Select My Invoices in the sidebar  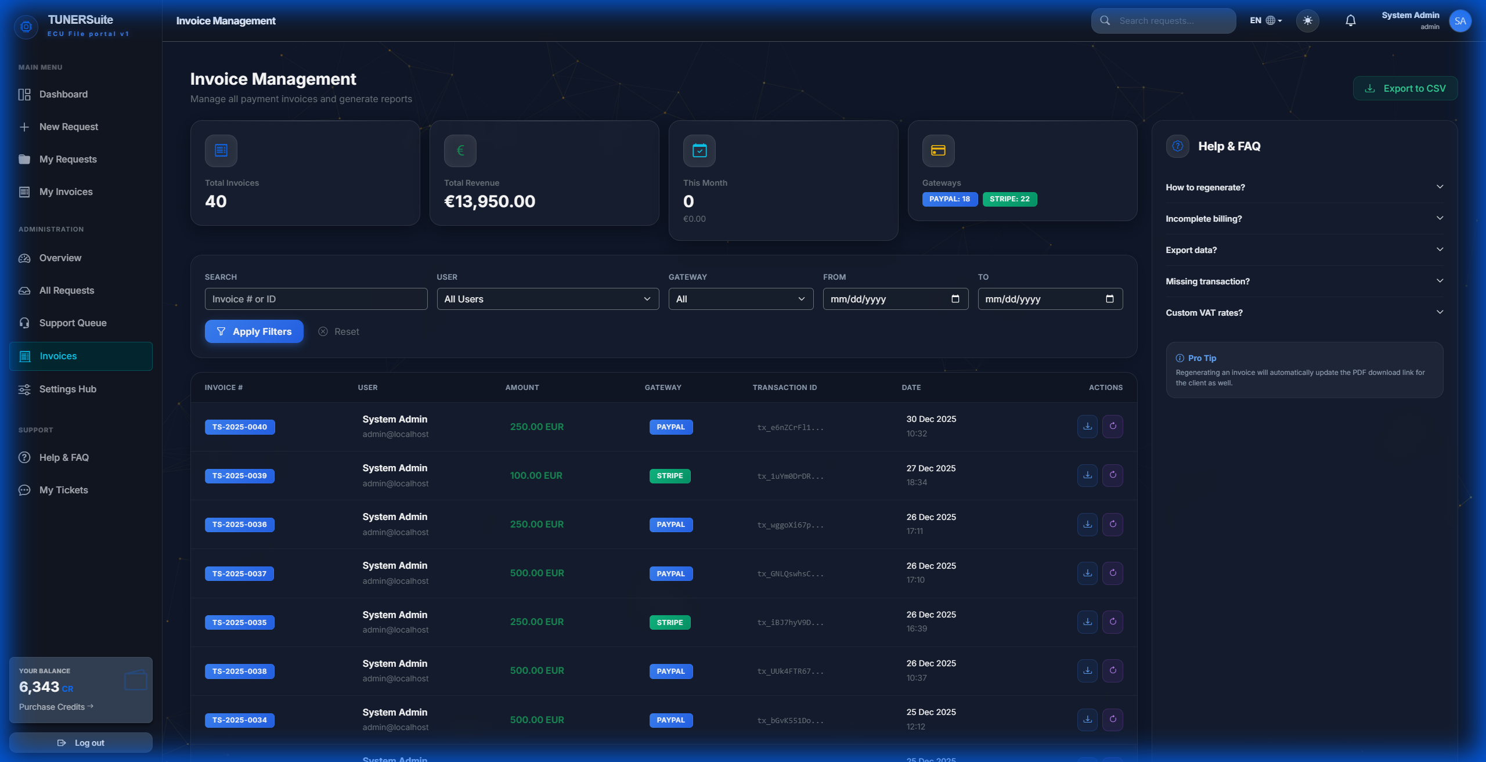[x=66, y=192]
